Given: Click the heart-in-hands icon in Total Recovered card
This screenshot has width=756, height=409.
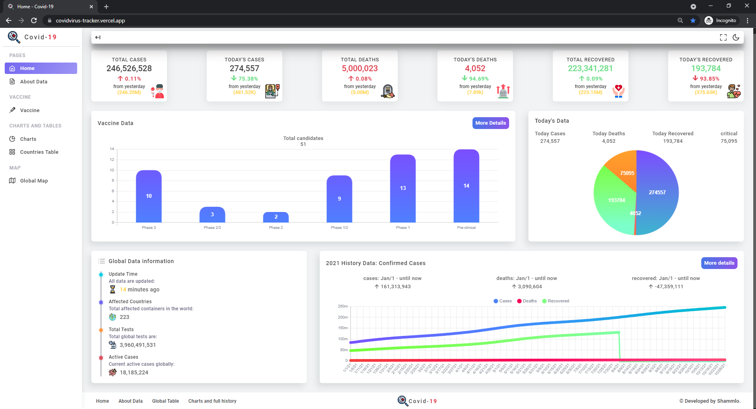Looking at the screenshot, I should tap(619, 91).
